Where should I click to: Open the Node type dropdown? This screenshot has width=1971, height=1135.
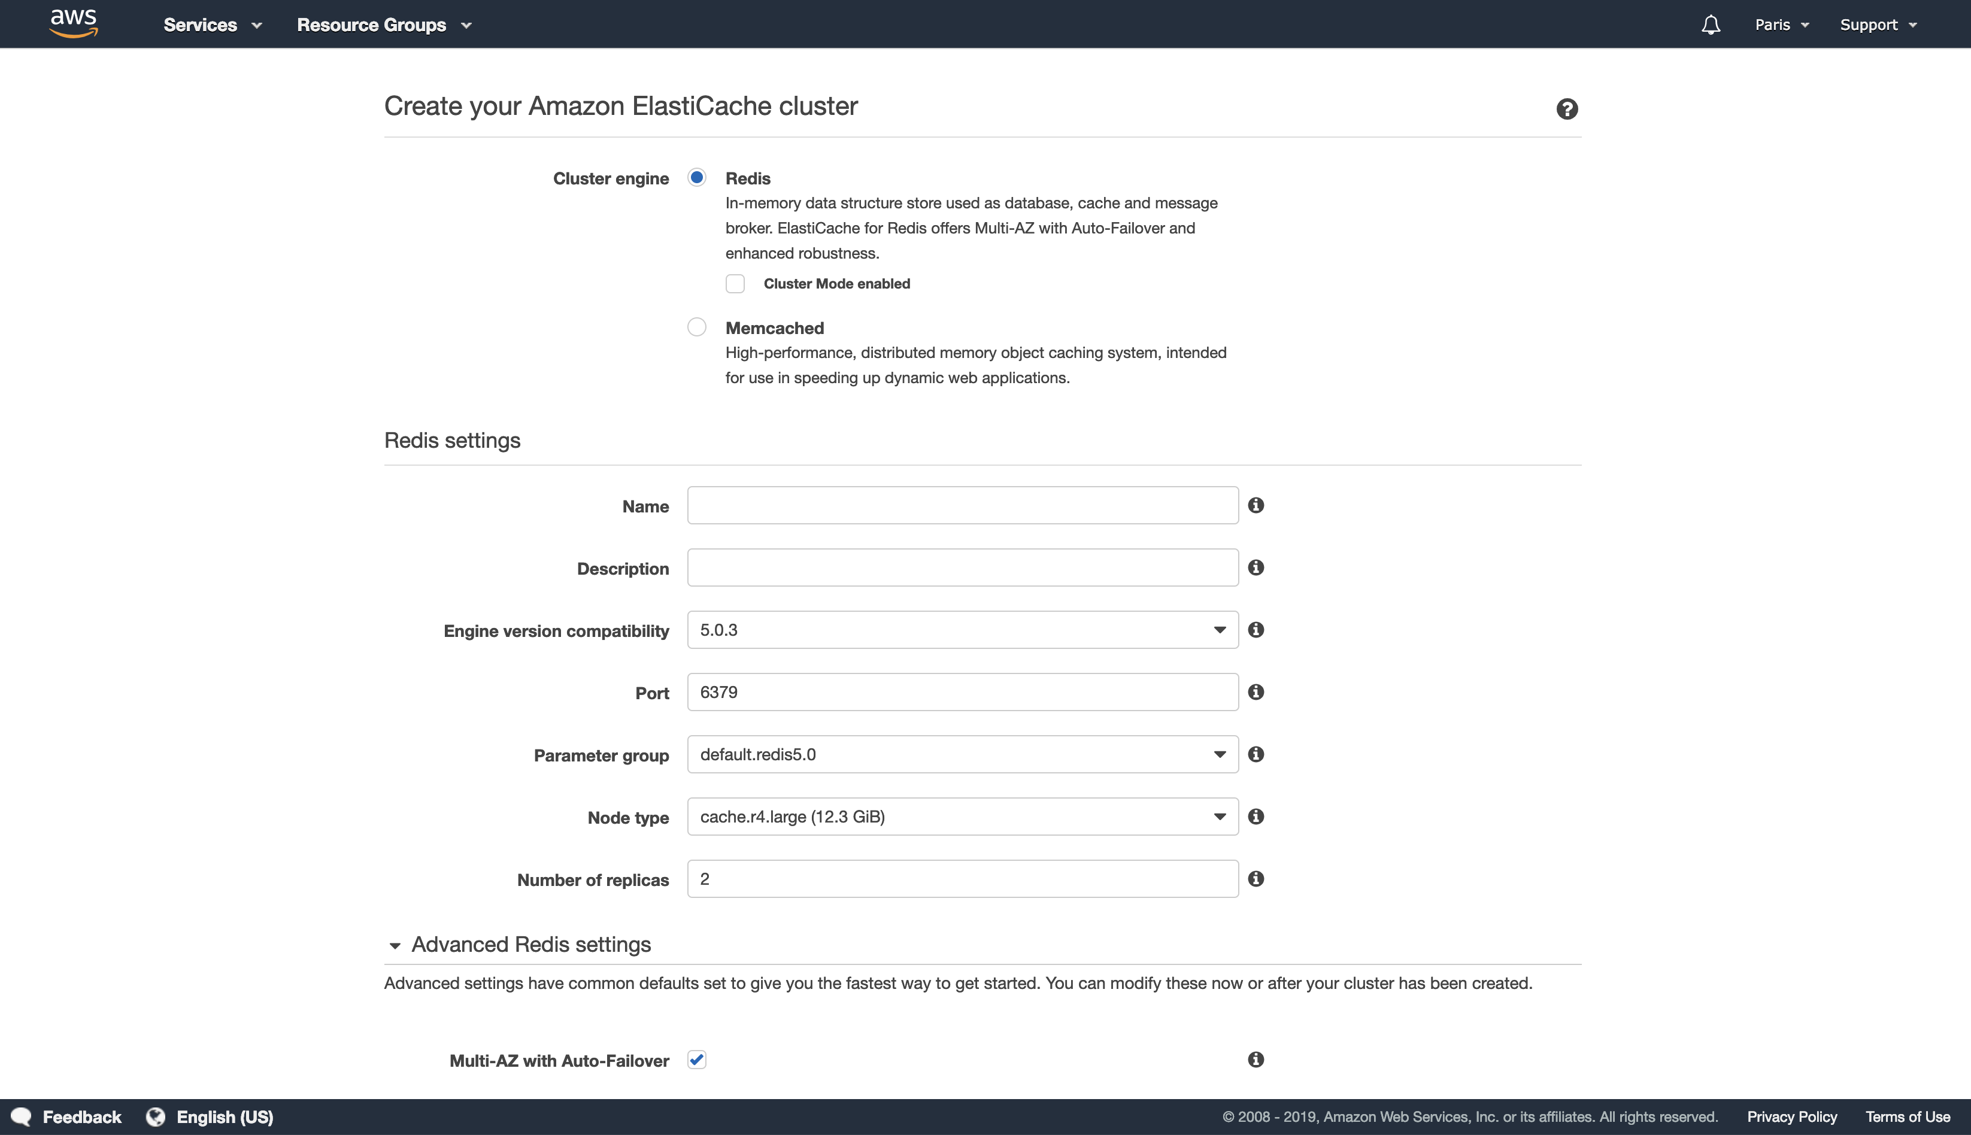(x=962, y=816)
